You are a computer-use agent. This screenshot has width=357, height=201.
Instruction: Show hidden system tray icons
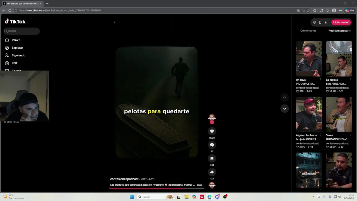point(313,197)
